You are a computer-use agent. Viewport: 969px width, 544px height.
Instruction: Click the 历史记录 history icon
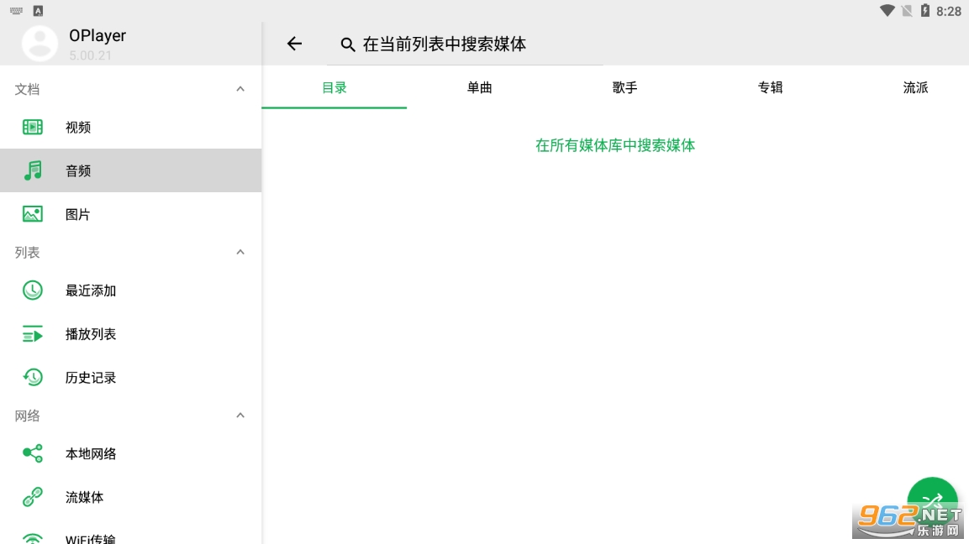tap(32, 377)
